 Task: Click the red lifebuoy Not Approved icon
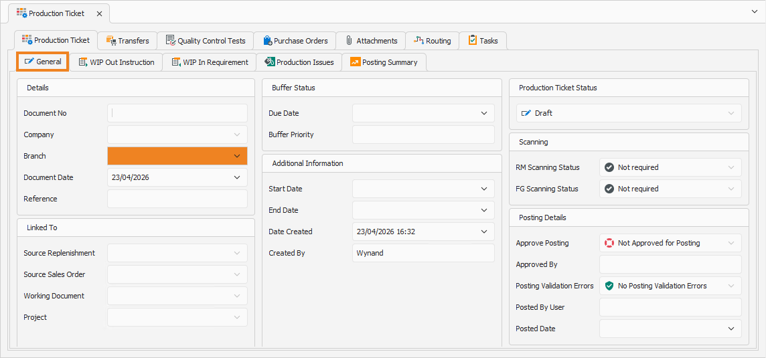click(609, 243)
